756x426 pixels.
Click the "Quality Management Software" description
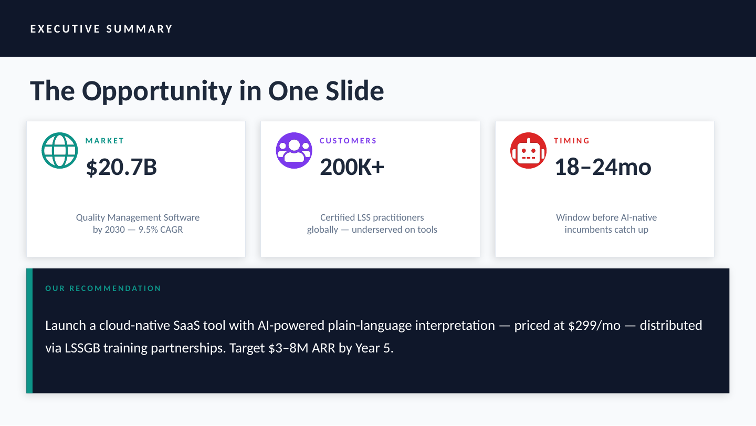[x=138, y=217]
